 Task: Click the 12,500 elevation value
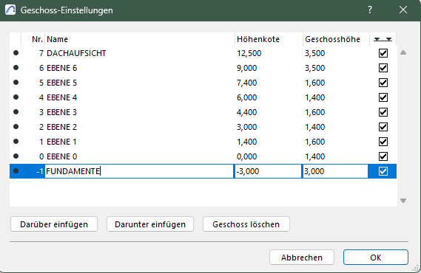[249, 53]
